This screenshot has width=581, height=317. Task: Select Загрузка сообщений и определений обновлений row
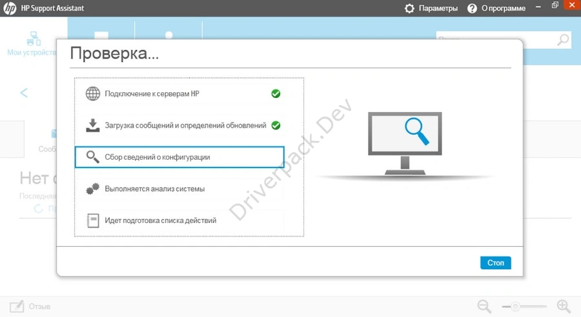(179, 126)
